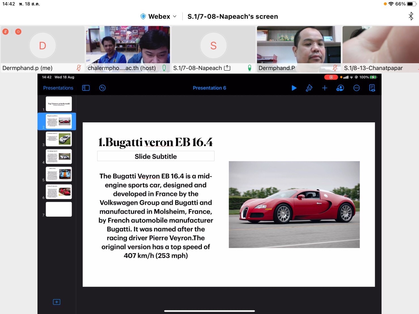This screenshot has height=314, width=419.
Task: Tap the screen share icon beside S.1/7-08-Napeach
Action: coord(227,68)
